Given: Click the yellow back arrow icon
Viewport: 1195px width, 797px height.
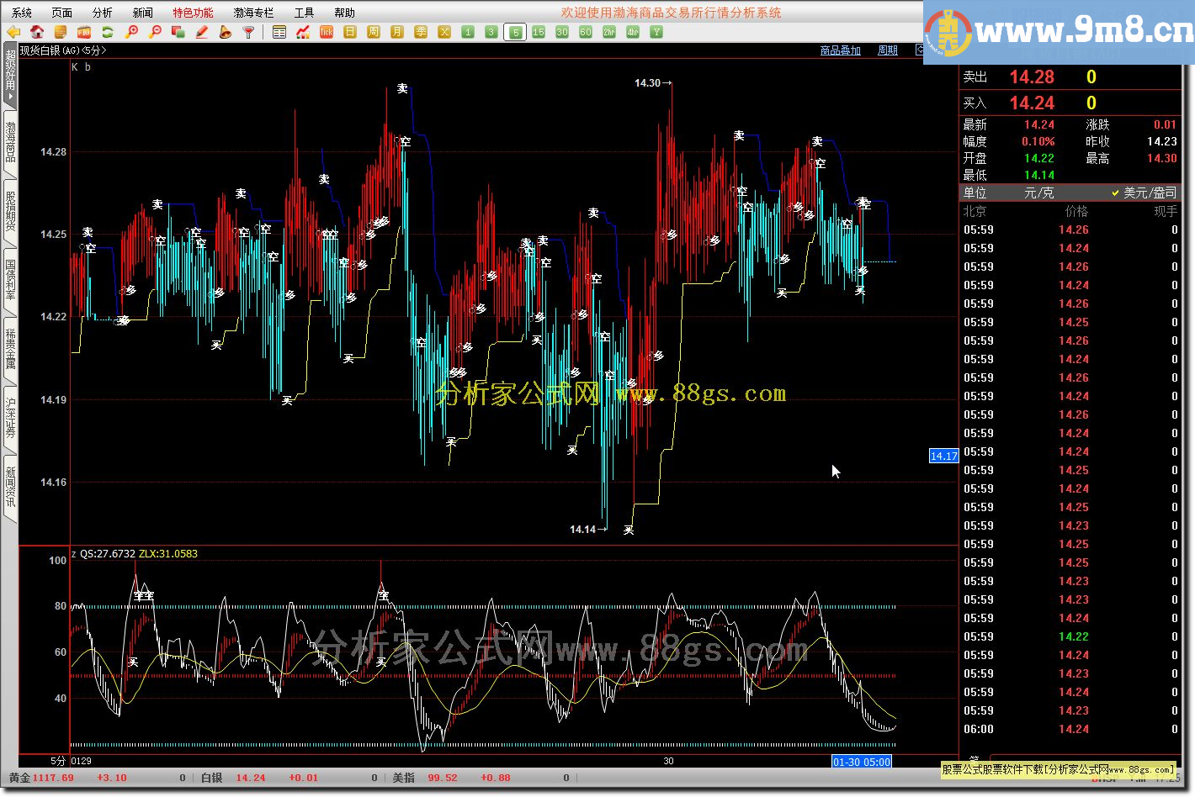Looking at the screenshot, I should 13,32.
